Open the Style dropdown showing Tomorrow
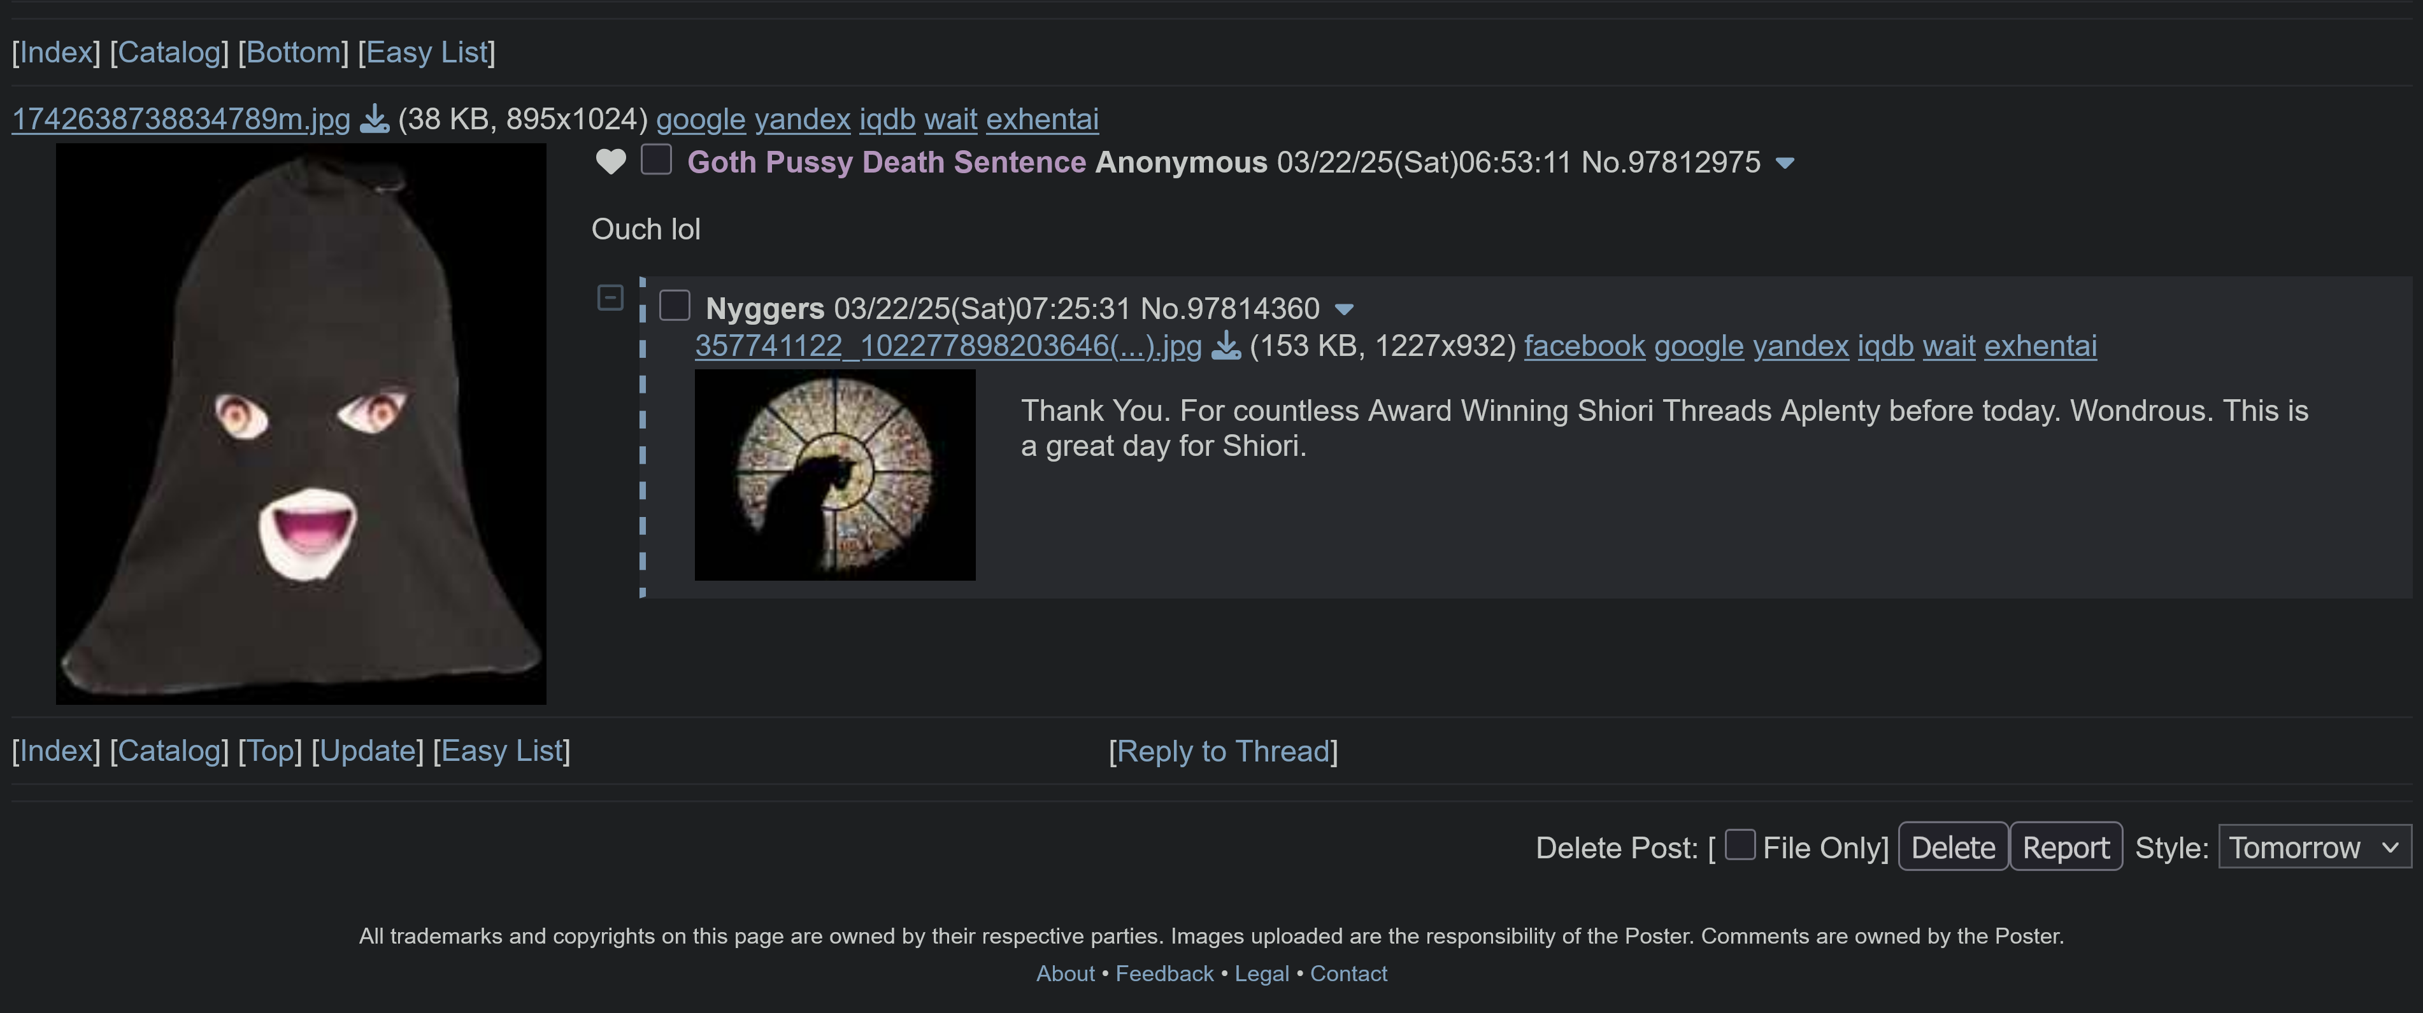 (2314, 847)
